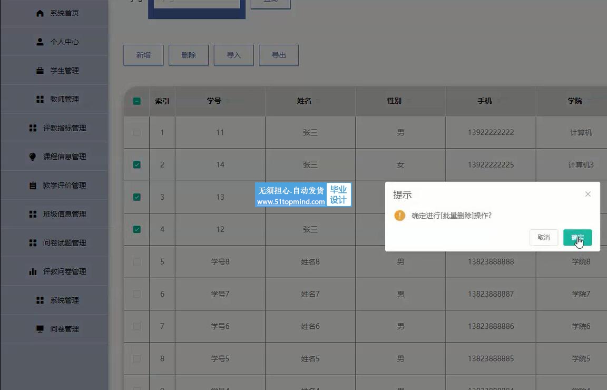The image size is (607, 390).
Task: Check the checkbox for row with 学号 11
Action: coord(136,132)
